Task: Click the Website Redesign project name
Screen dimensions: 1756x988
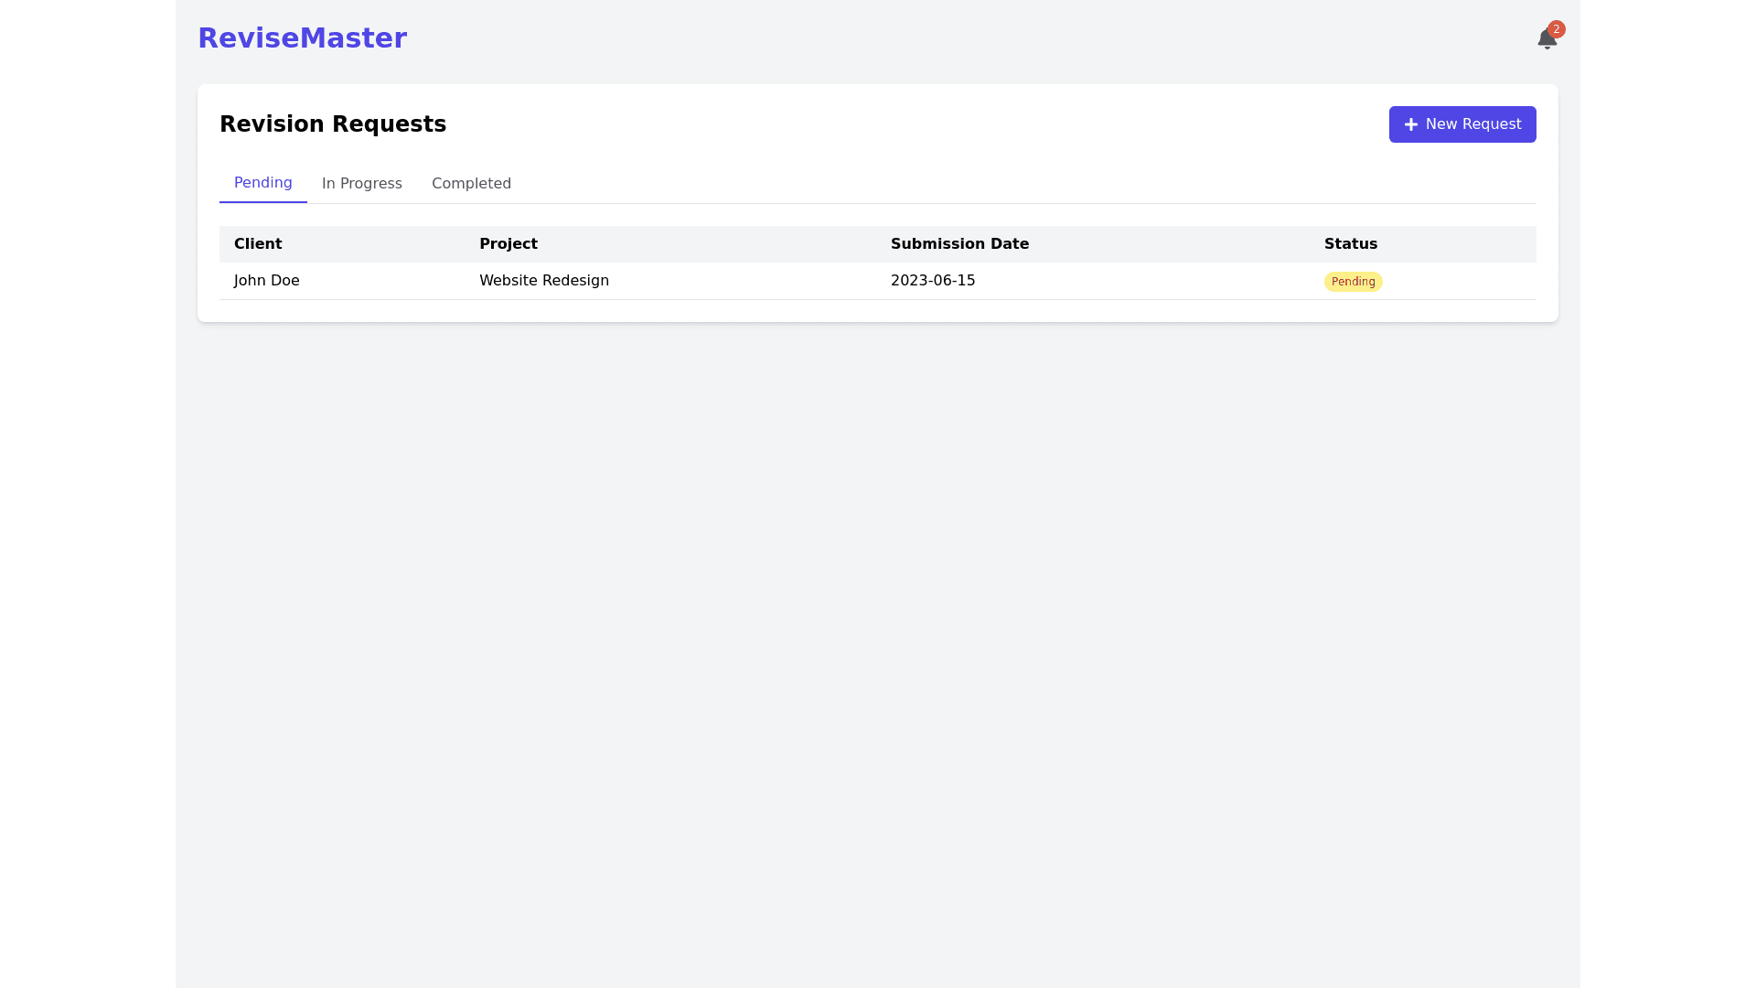Action: click(544, 281)
